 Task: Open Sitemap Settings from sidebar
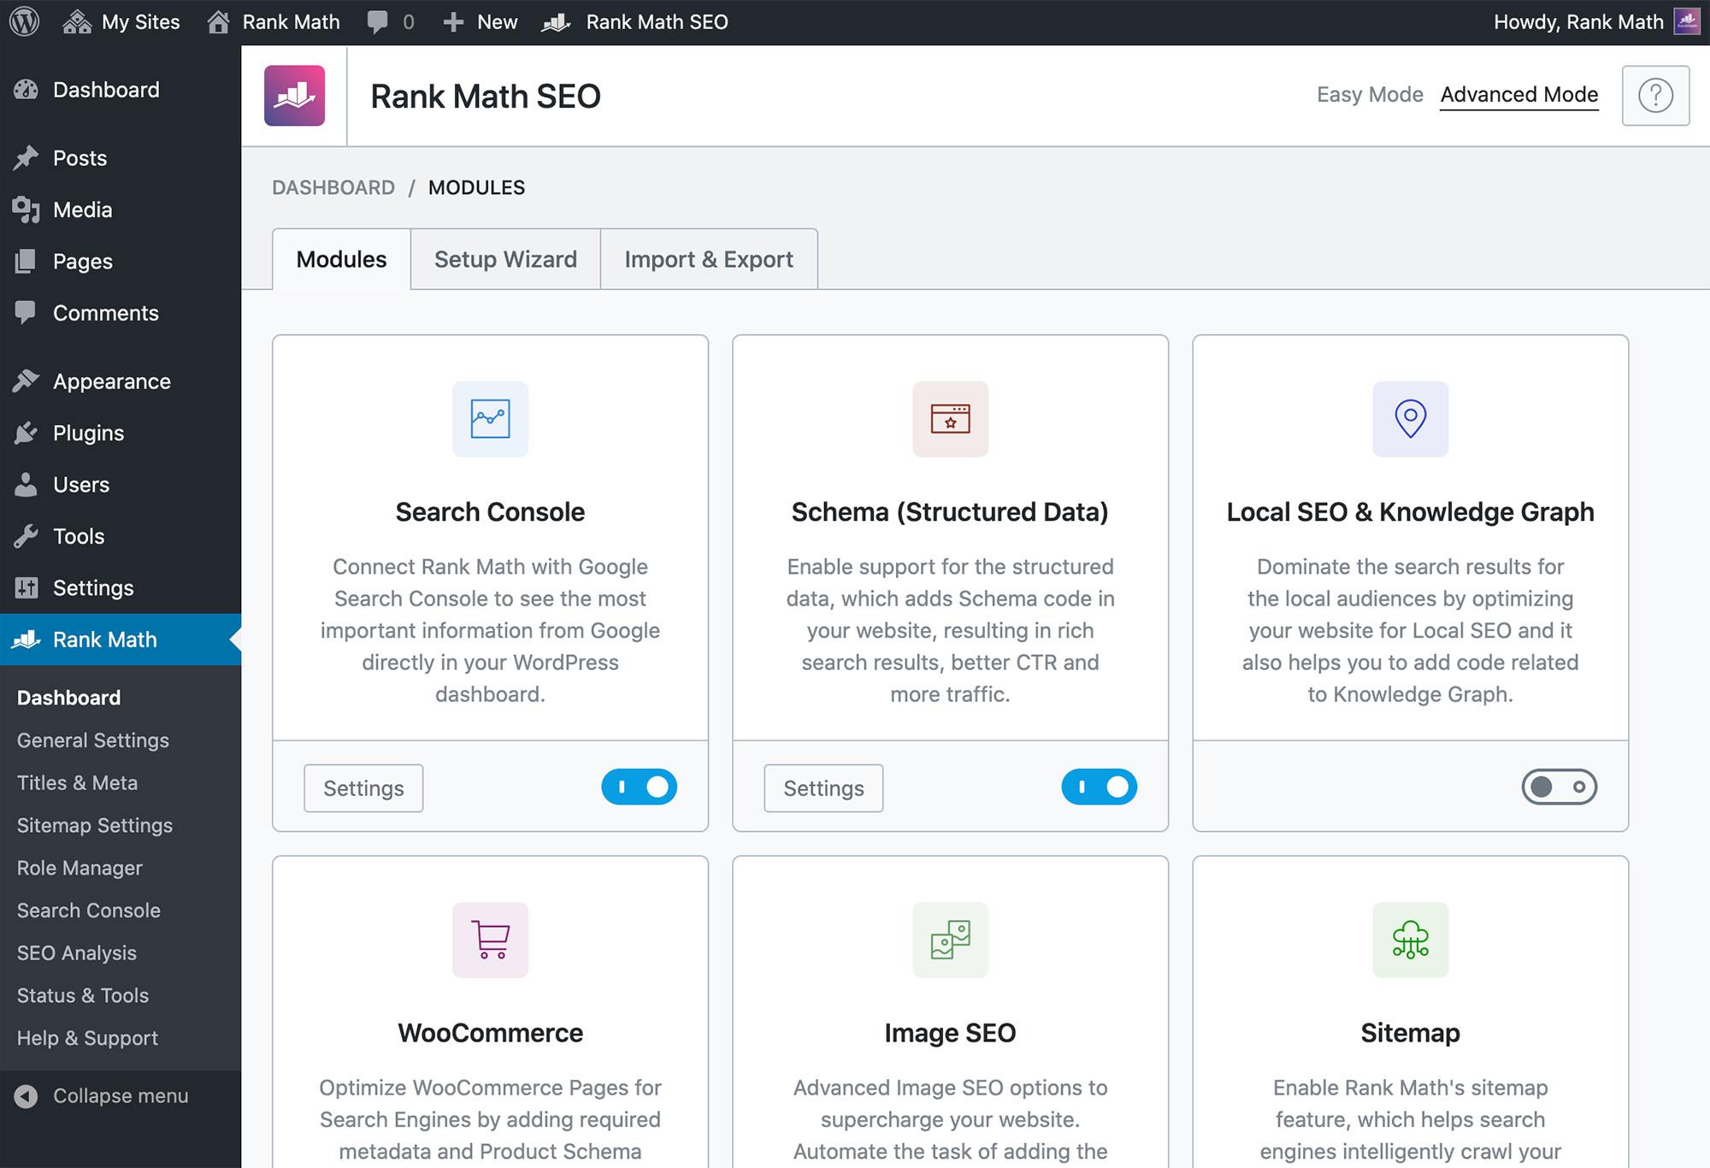pos(93,825)
